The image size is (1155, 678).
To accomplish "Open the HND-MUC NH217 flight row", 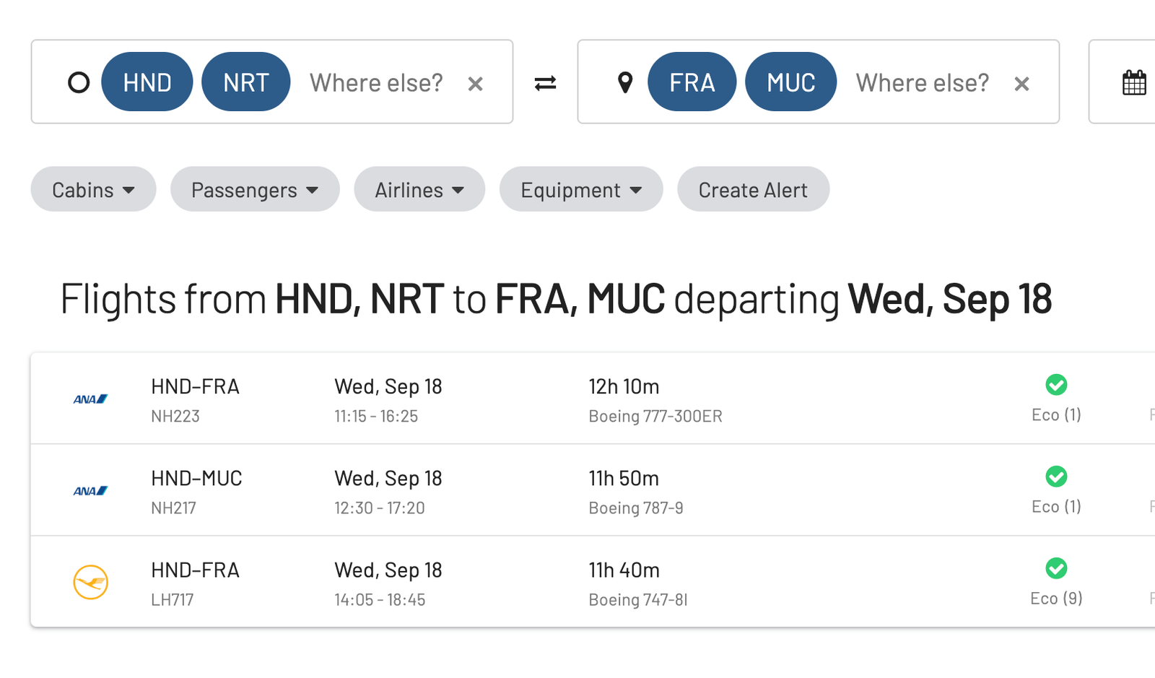I will point(593,490).
